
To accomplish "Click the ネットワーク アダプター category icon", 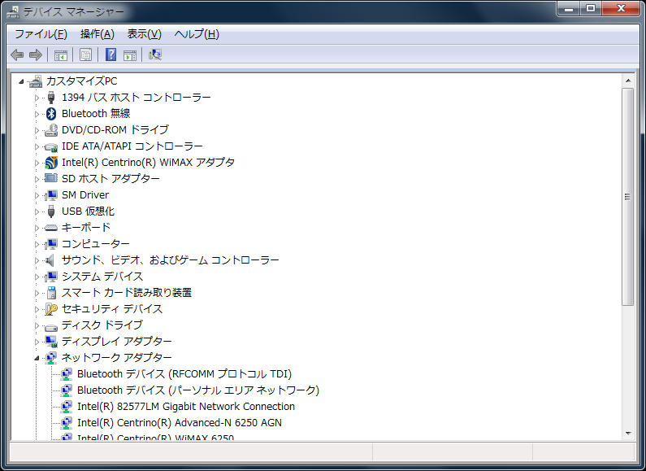I will [51, 358].
